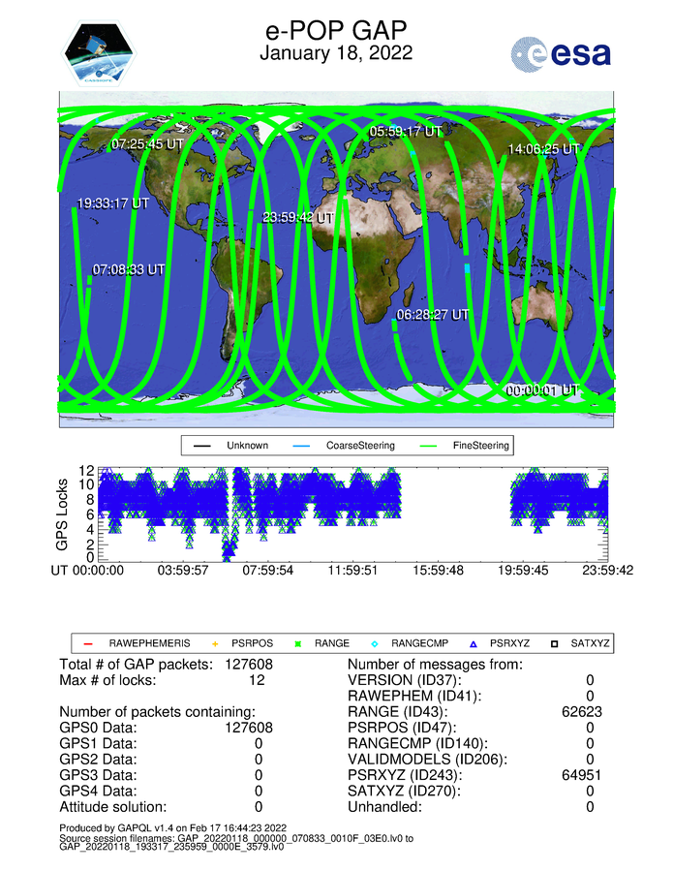
Task: Click the green FineSteering legend line
Action: click(x=427, y=447)
